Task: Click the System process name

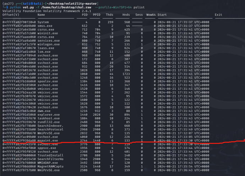Action: 44,22
